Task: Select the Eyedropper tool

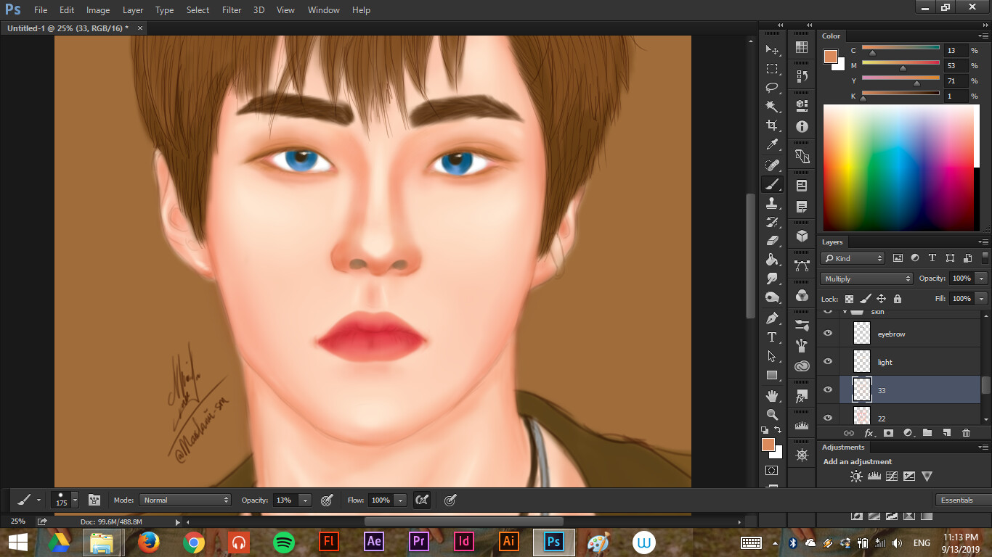Action: point(772,145)
